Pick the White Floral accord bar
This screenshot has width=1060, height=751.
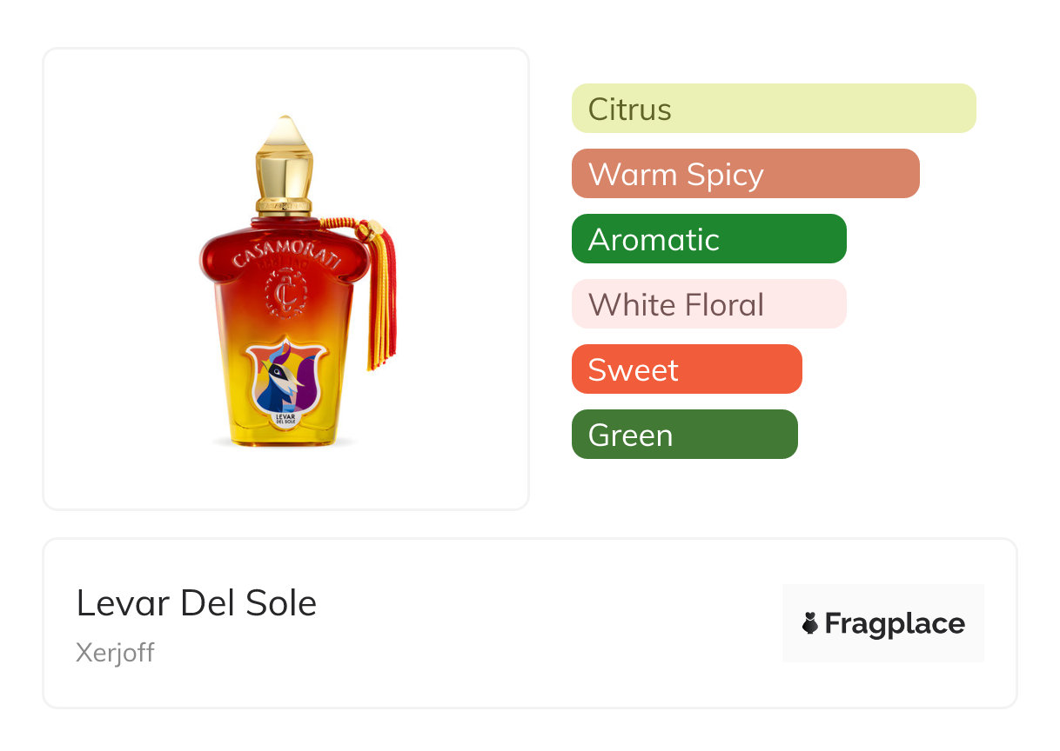tap(709, 304)
